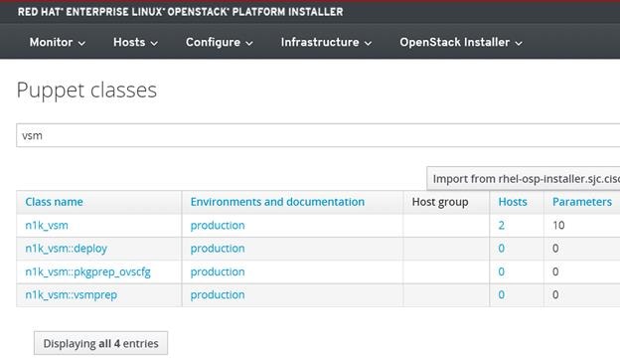Click hosts count 0 for n1k_vsm::vsmprep
The width and height of the screenshot is (620, 362).
coord(502,294)
